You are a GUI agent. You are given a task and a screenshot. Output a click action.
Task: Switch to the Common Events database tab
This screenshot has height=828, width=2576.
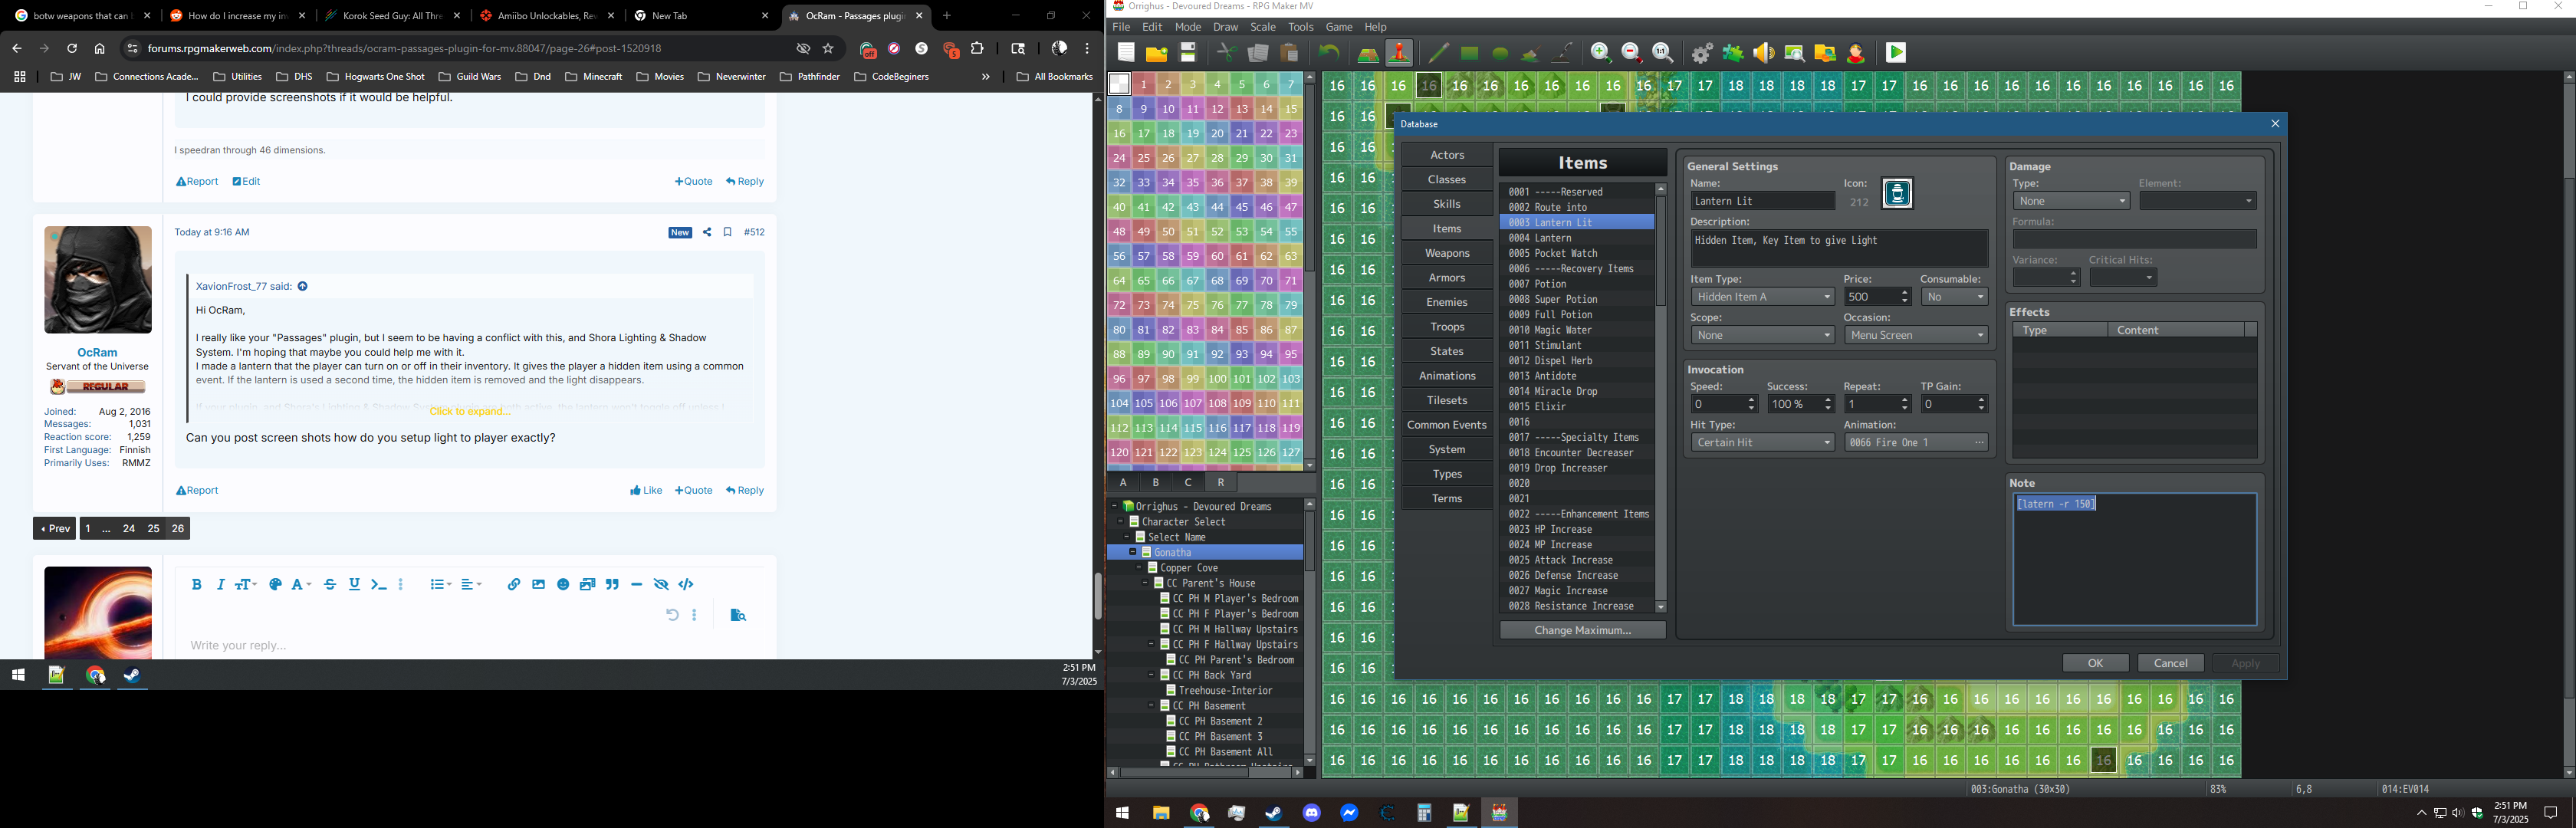1447,425
